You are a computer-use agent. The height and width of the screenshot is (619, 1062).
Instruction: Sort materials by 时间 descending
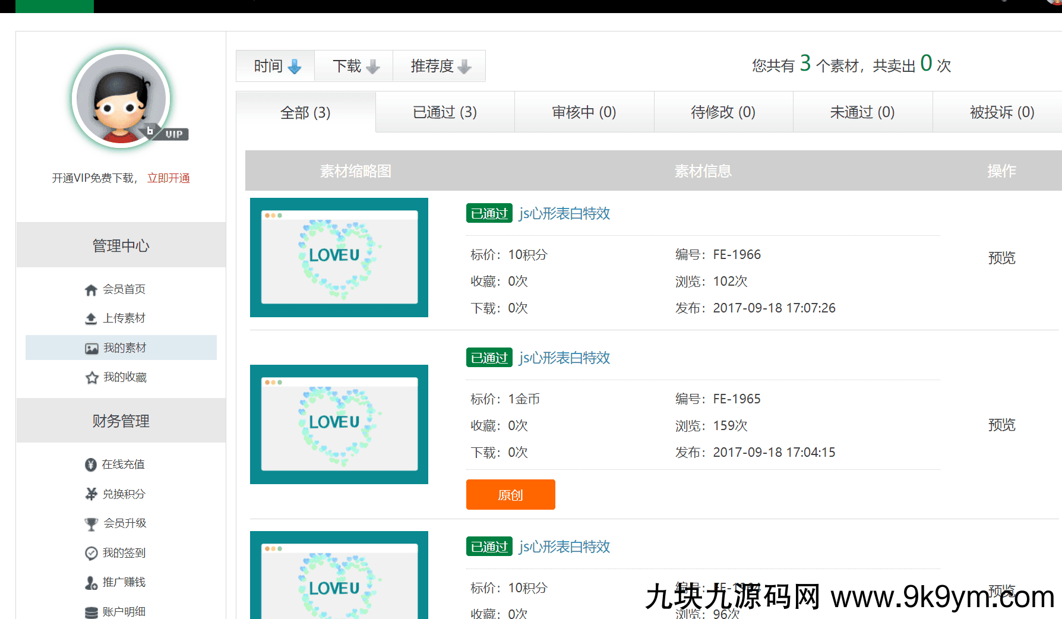[x=276, y=66]
